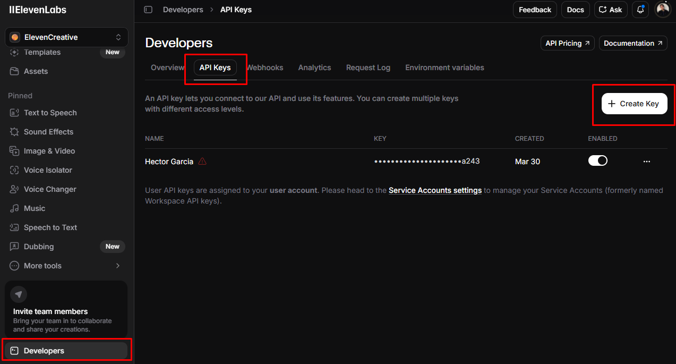Click the Text to Speech icon

point(14,113)
